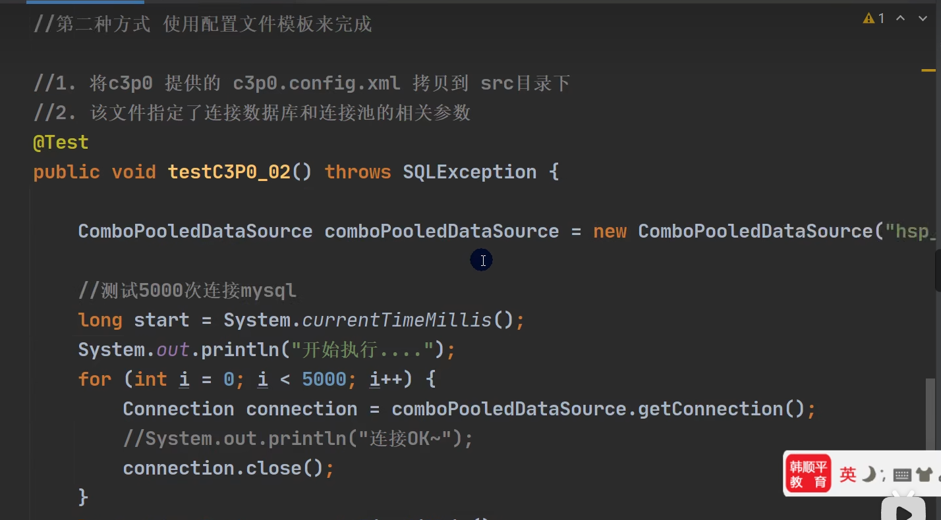
Task: Click the currentTimeMillis method call
Action: [x=397, y=320]
